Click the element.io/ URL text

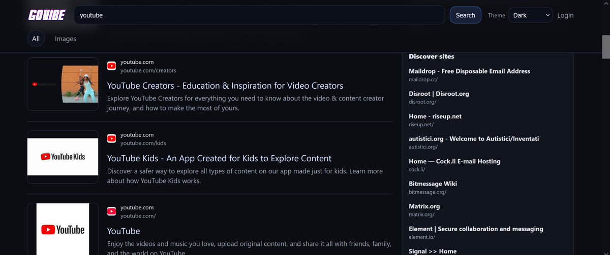[422, 237]
